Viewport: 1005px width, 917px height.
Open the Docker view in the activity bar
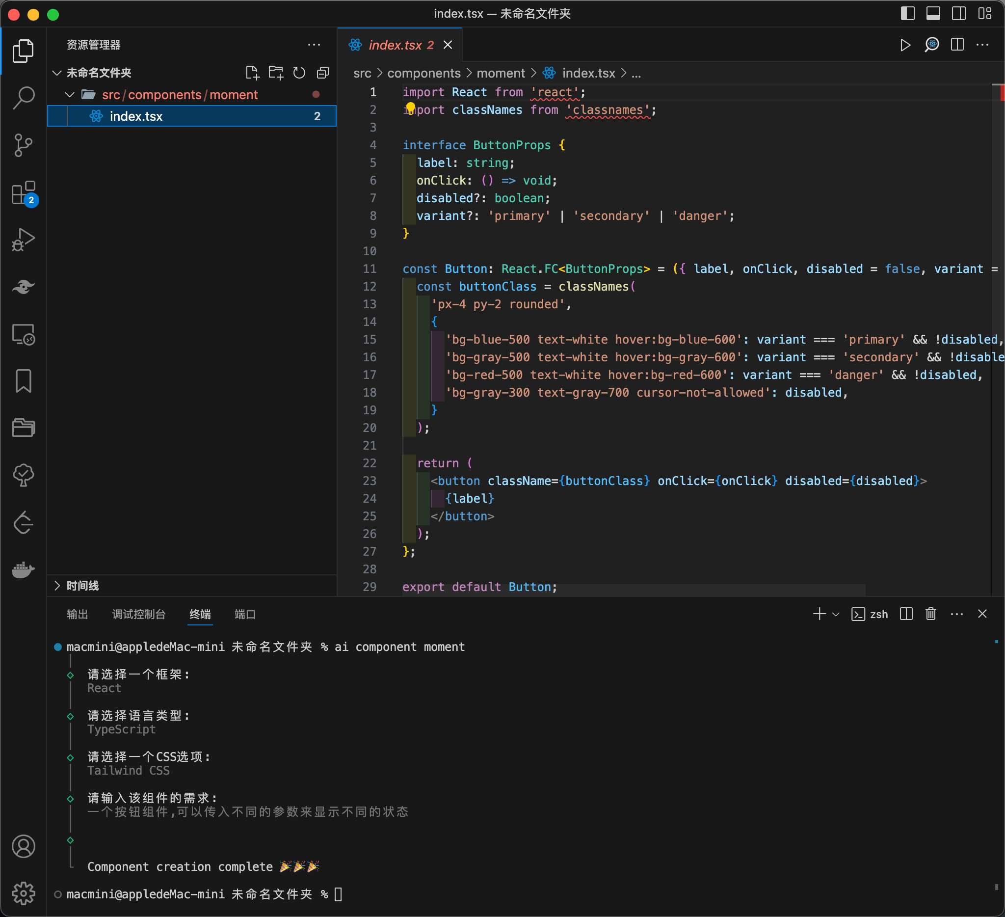coord(23,570)
